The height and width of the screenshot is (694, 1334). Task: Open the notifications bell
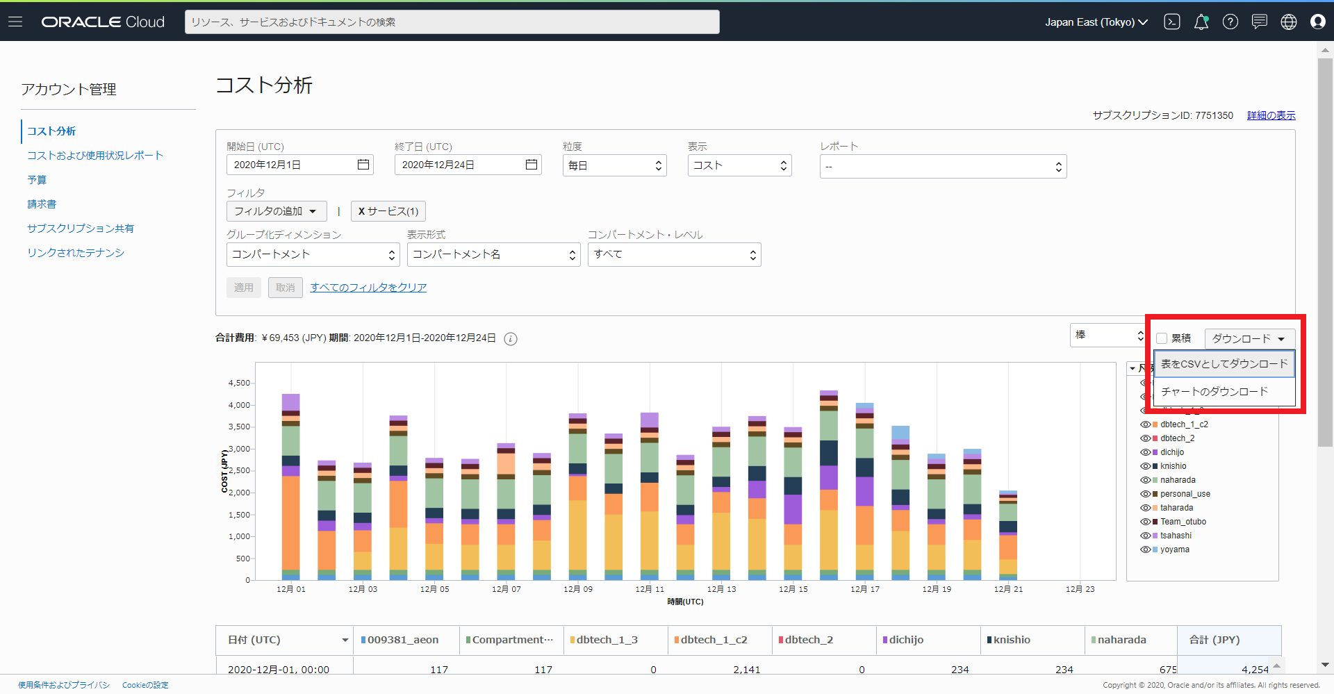tap(1201, 22)
